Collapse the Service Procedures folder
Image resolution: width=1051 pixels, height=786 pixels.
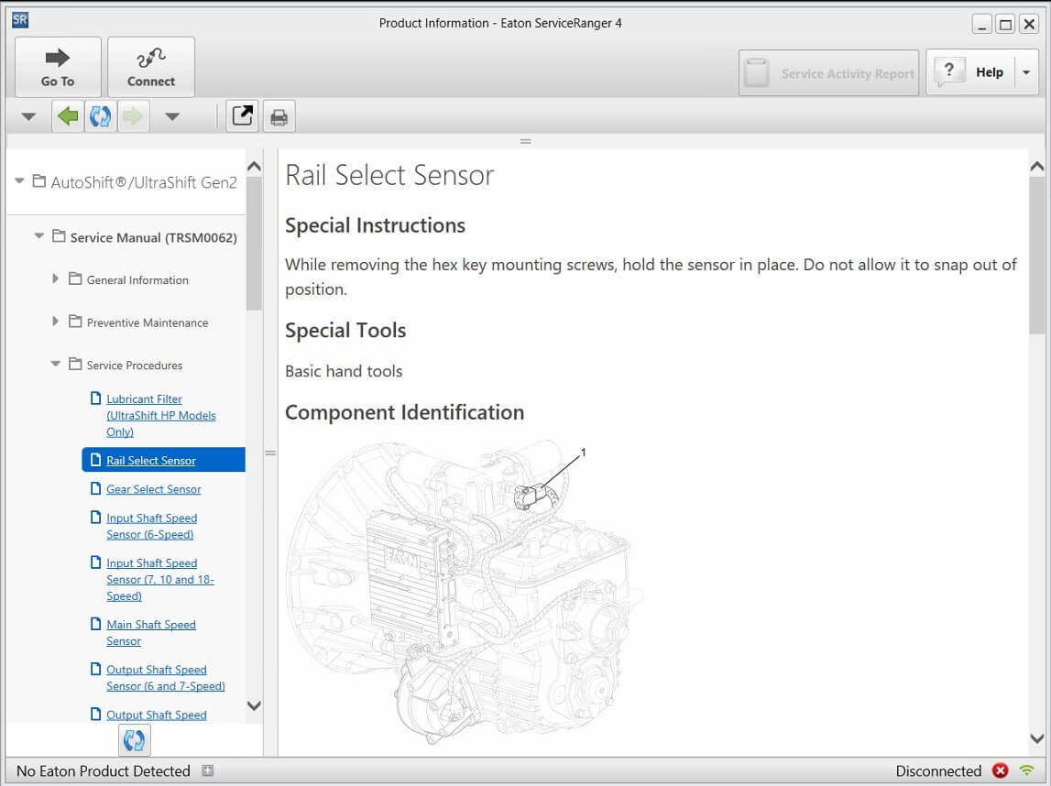(x=56, y=365)
